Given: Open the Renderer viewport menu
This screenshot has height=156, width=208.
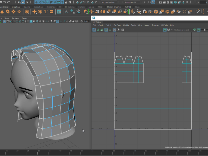Looking at the screenshot, I should pos(15,18).
